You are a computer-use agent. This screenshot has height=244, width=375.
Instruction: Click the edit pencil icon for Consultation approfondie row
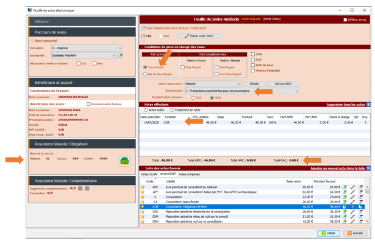[352, 201]
